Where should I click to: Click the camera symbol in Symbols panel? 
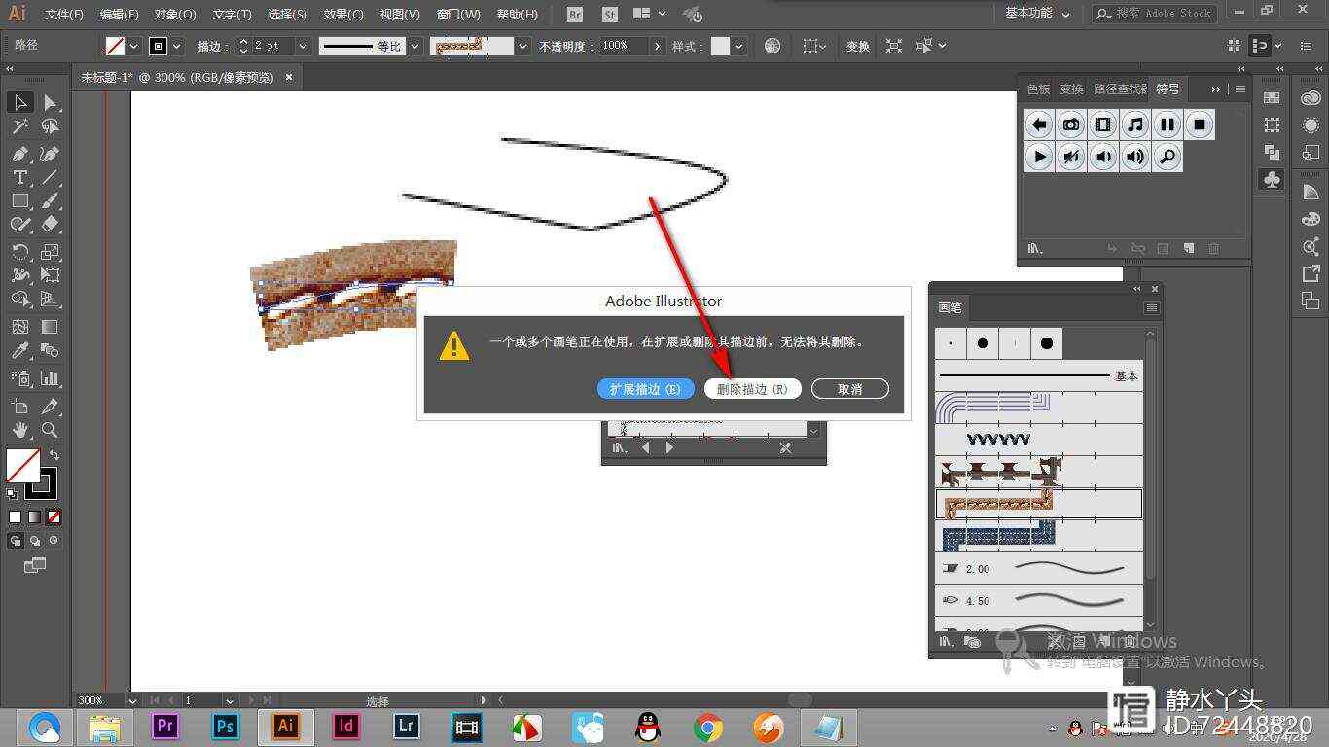point(1071,124)
